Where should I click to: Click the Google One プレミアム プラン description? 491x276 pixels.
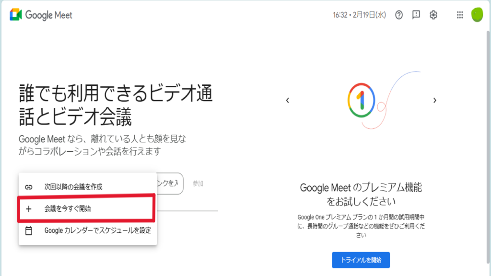click(x=361, y=226)
